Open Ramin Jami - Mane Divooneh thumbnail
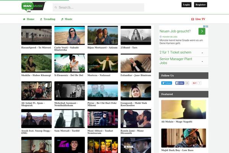 pyautogui.click(x=136, y=119)
